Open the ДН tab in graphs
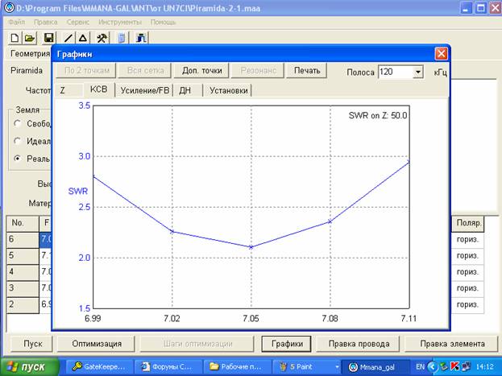Viewport: 502px width, 376px height. pyautogui.click(x=185, y=90)
